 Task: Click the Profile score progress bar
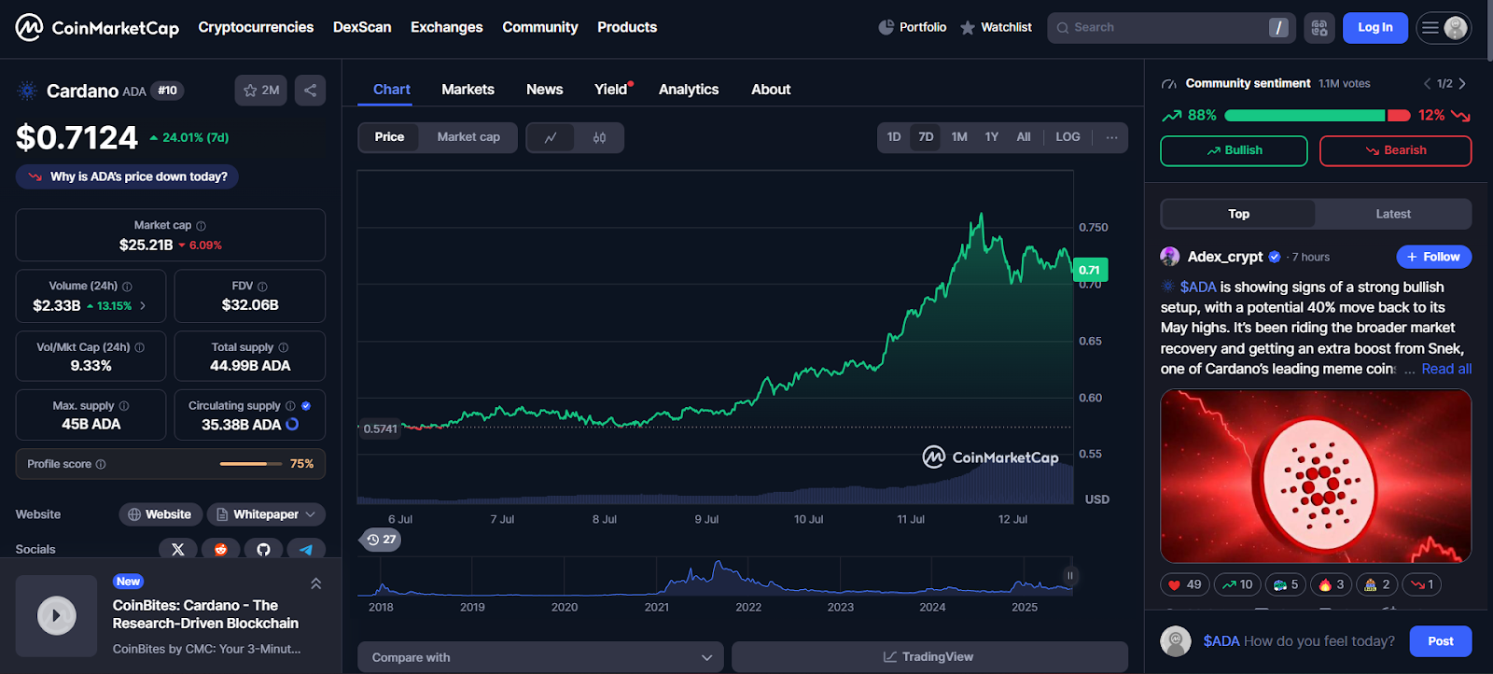[250, 464]
